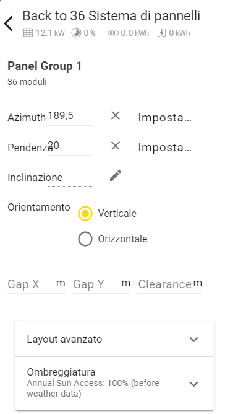
Task: Click the Imposta button next to Azimuth
Action: click(164, 118)
